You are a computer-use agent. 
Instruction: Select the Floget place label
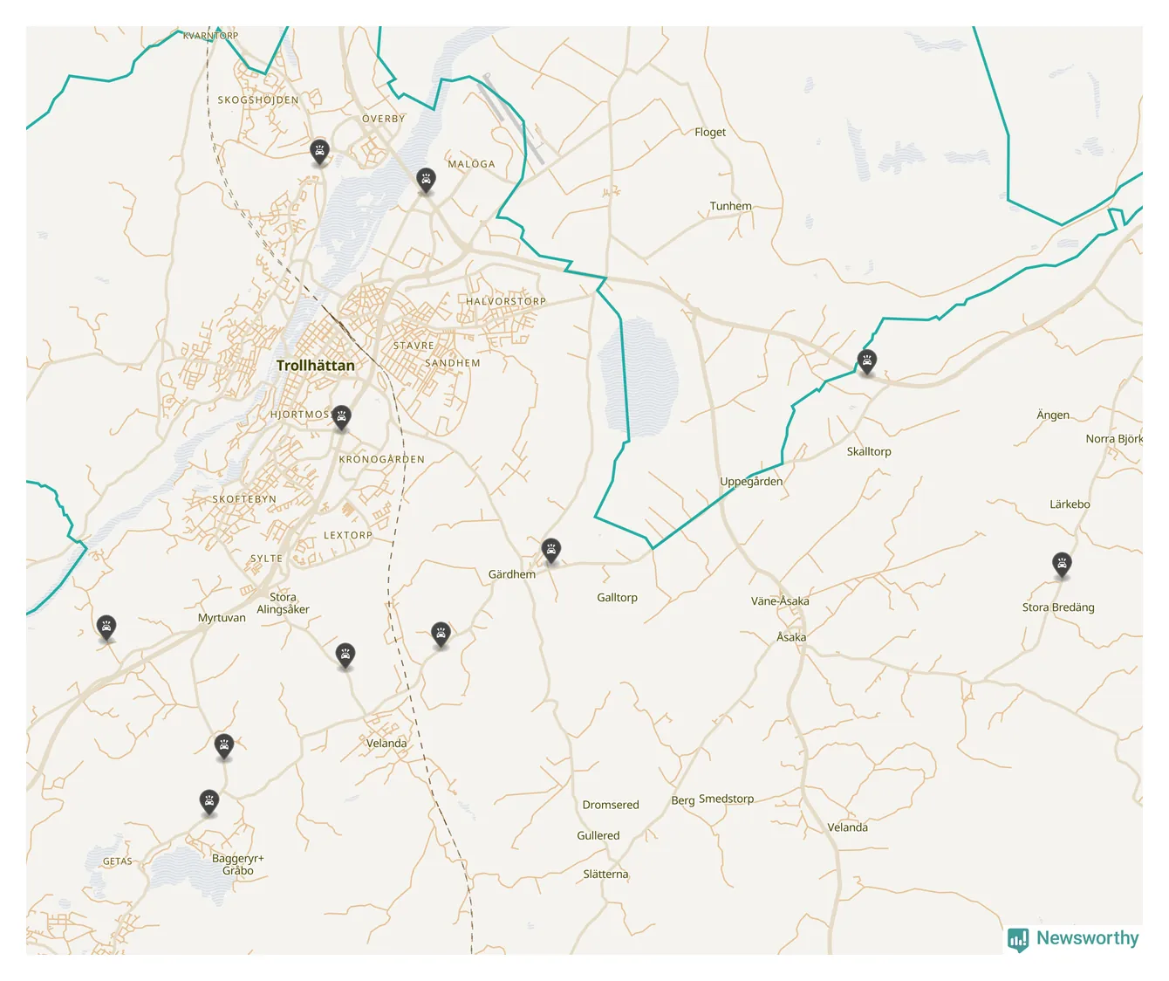click(709, 133)
